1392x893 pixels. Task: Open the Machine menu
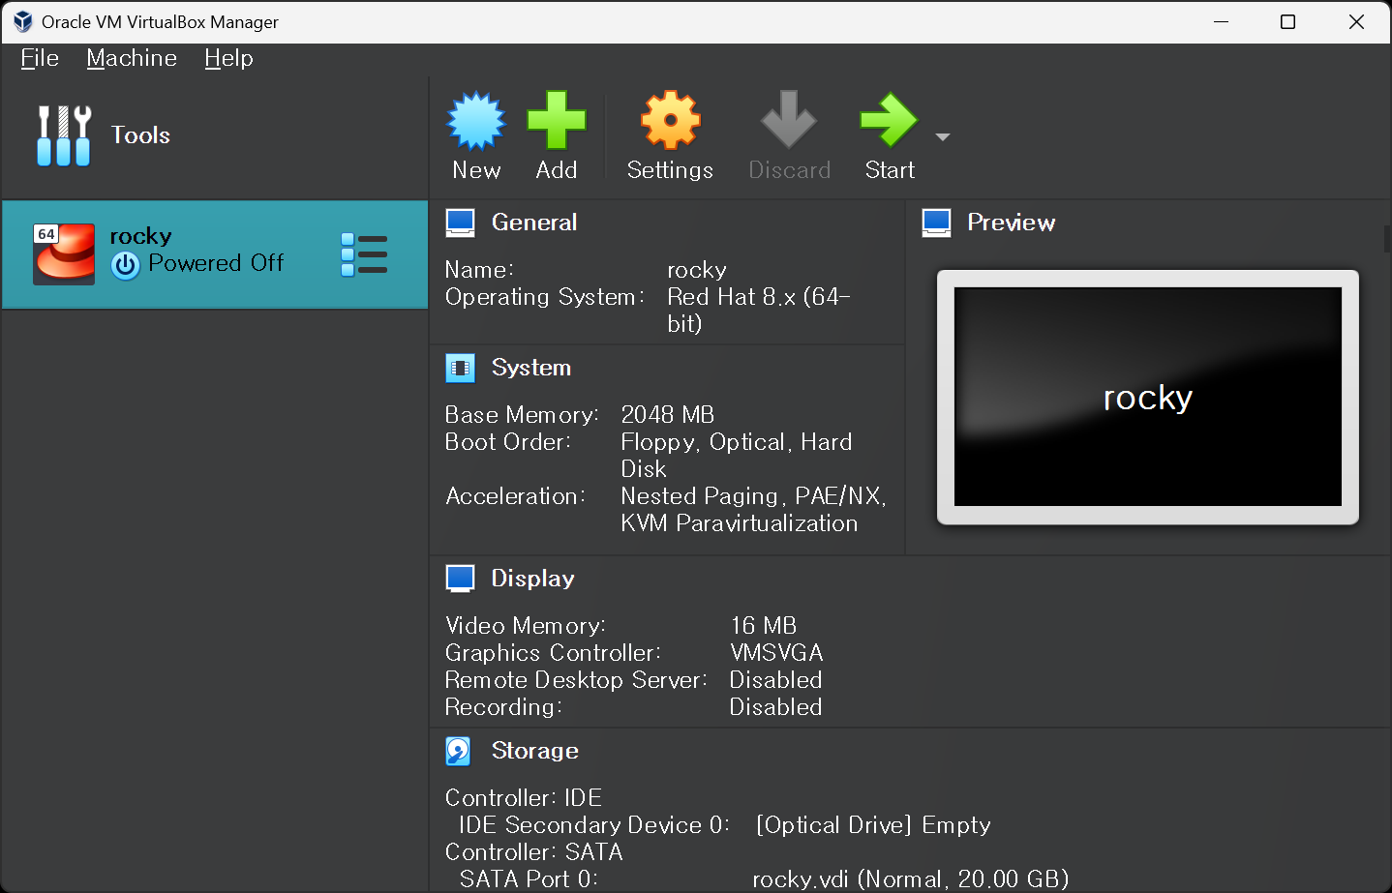coord(132,58)
